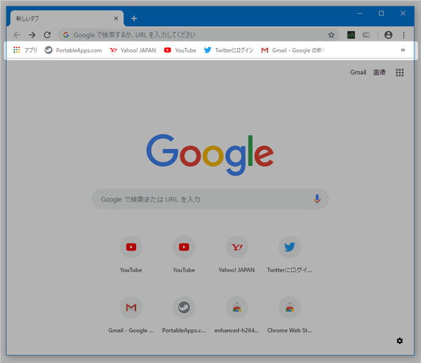421x363 pixels.
Task: Open a new tab with the plus button
Action: point(134,19)
